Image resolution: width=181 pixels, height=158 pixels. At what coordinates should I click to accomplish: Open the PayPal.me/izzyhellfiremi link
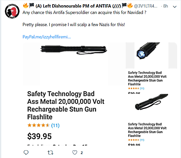[x=47, y=37]
